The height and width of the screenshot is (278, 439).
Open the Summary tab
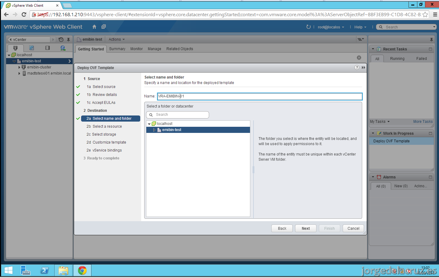117,49
